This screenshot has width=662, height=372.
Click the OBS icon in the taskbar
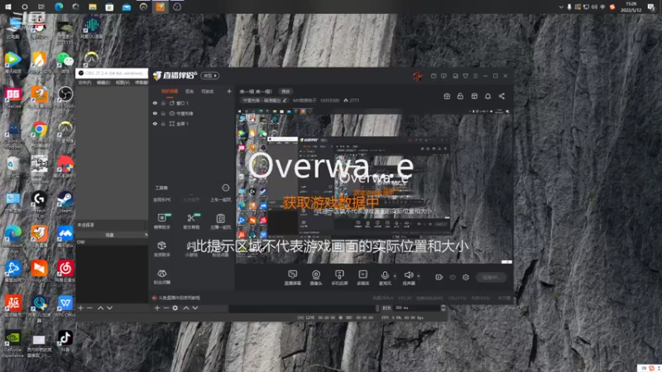pos(177,7)
